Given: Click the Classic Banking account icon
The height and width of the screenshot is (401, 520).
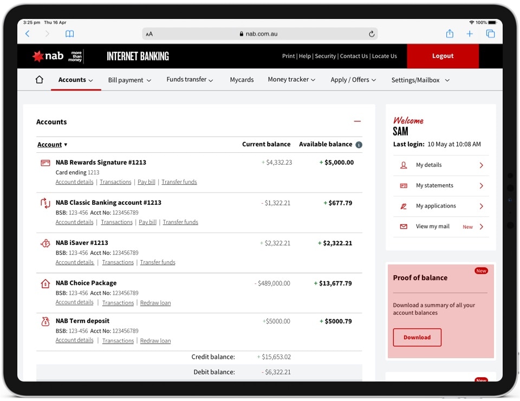Looking at the screenshot, I should (x=45, y=203).
